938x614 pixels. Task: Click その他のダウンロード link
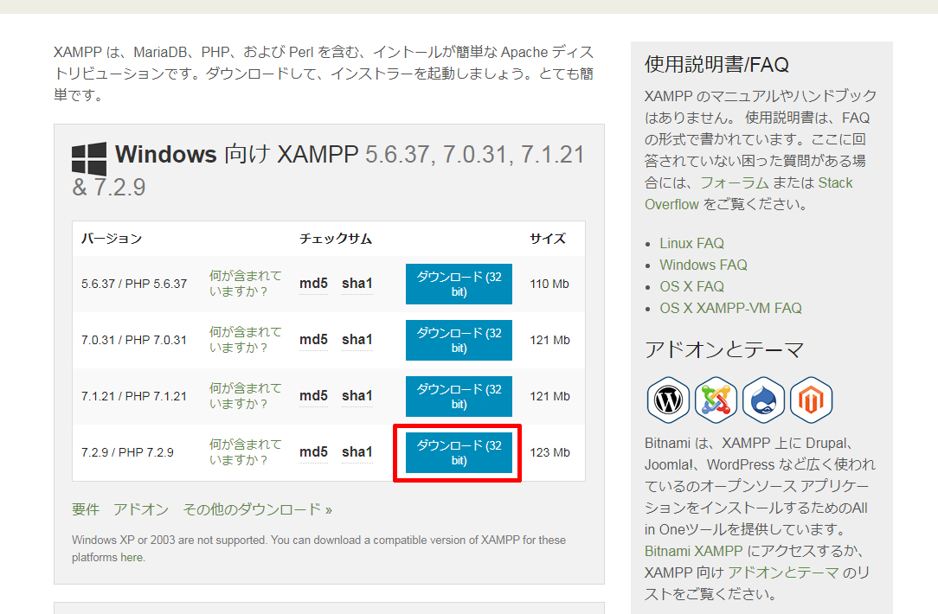[x=257, y=509]
